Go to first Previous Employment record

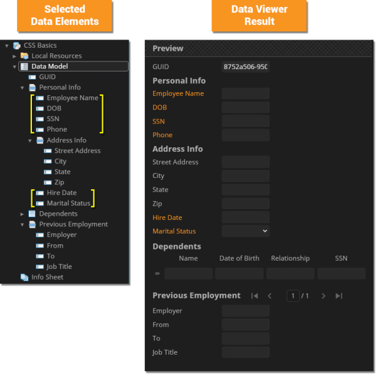(255, 296)
